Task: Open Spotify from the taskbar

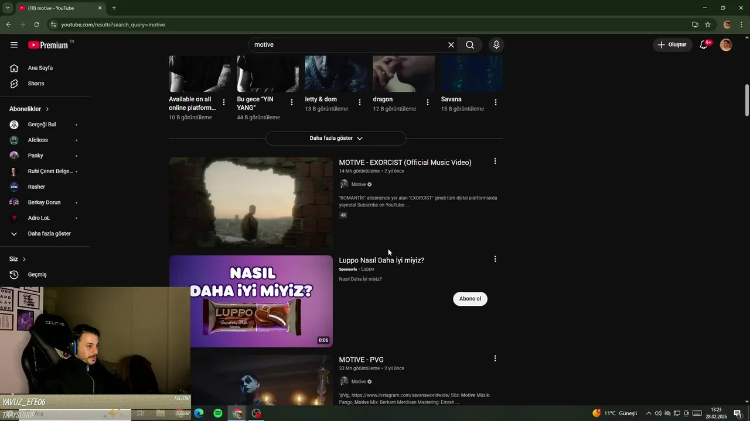Action: point(218,413)
